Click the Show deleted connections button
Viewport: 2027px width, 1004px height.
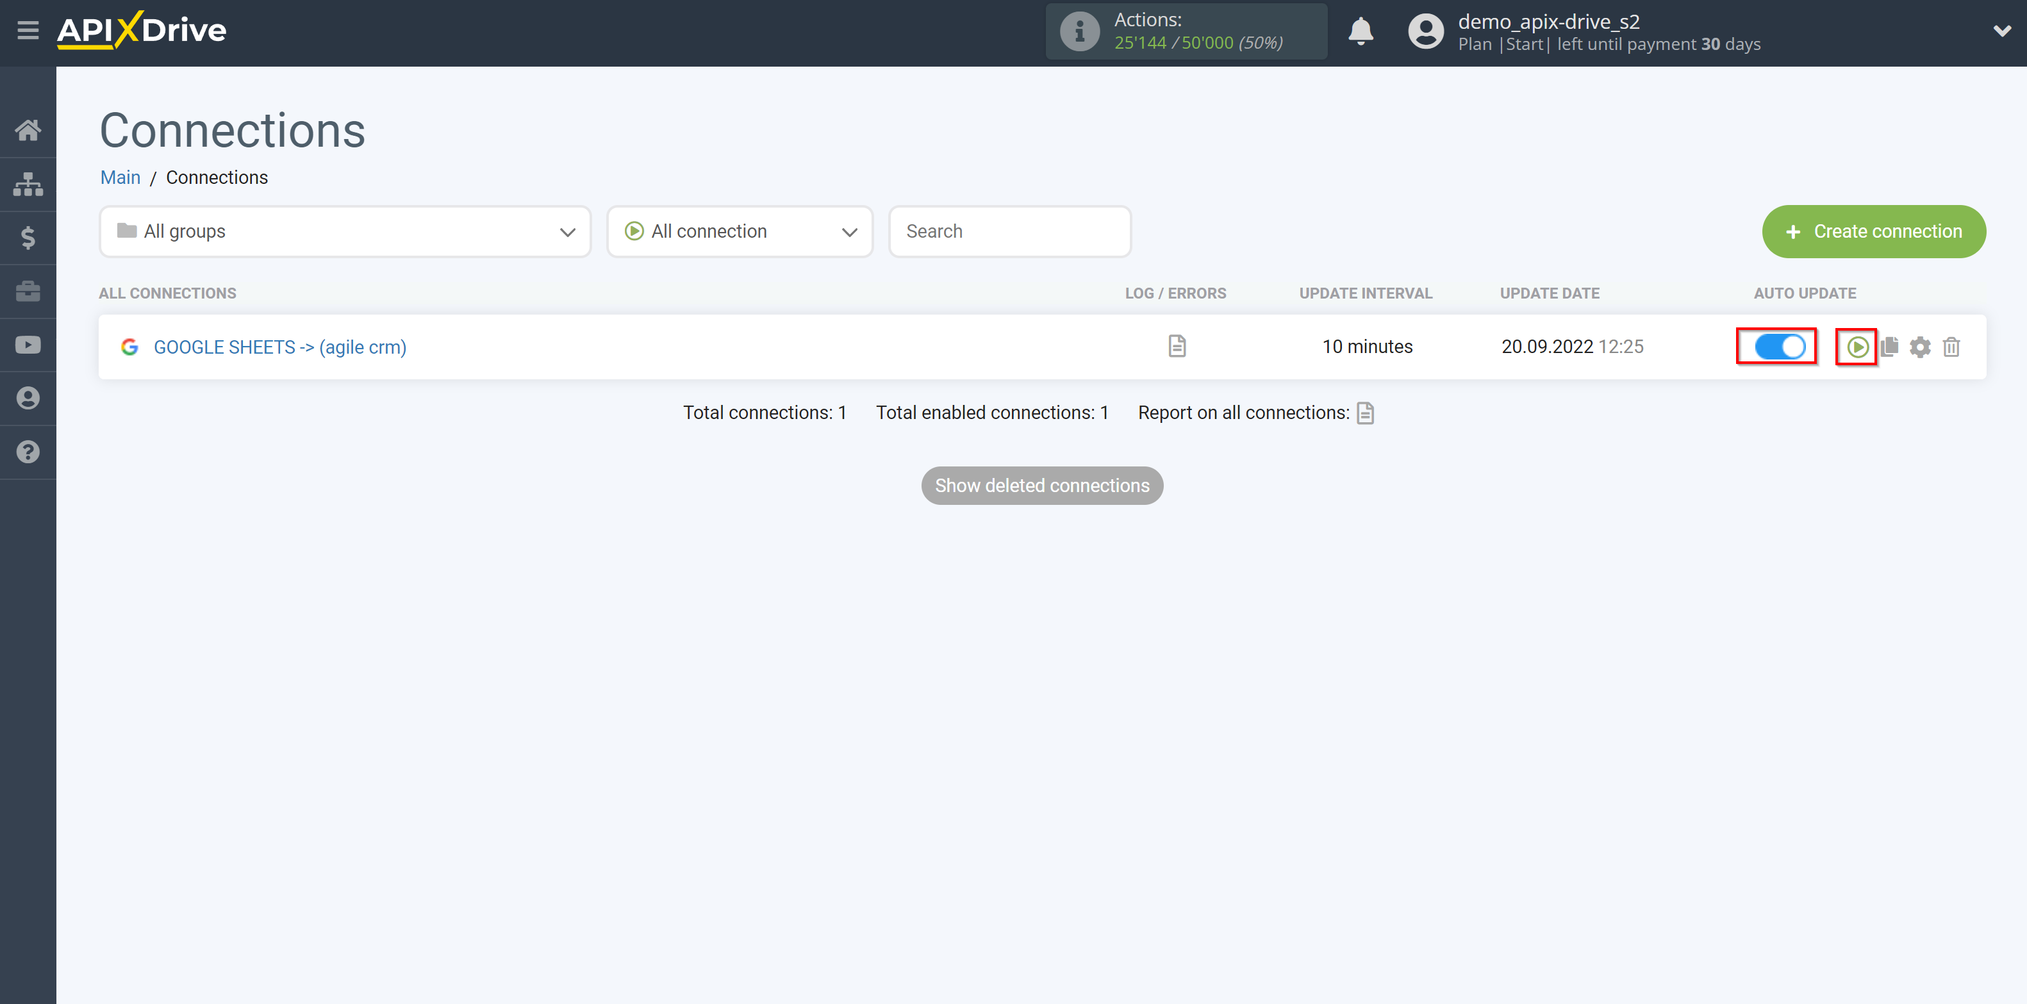tap(1042, 486)
